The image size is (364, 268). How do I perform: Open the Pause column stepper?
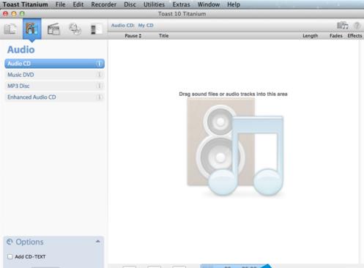tap(140, 36)
